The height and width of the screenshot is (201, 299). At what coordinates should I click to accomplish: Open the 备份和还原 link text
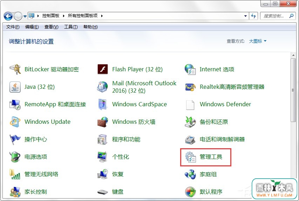(x=214, y=122)
